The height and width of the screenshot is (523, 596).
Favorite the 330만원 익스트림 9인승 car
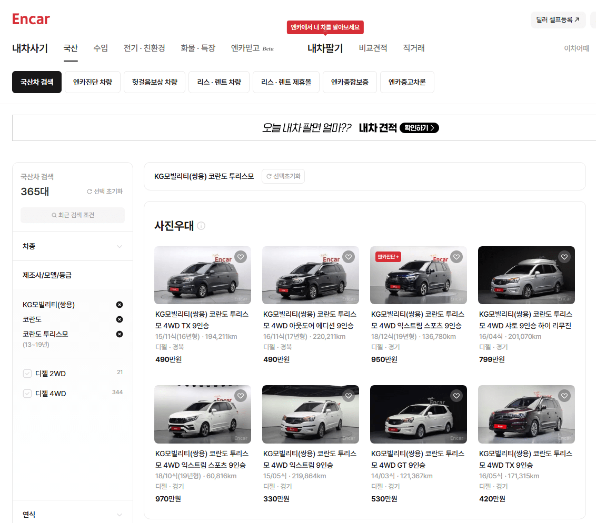(x=349, y=396)
